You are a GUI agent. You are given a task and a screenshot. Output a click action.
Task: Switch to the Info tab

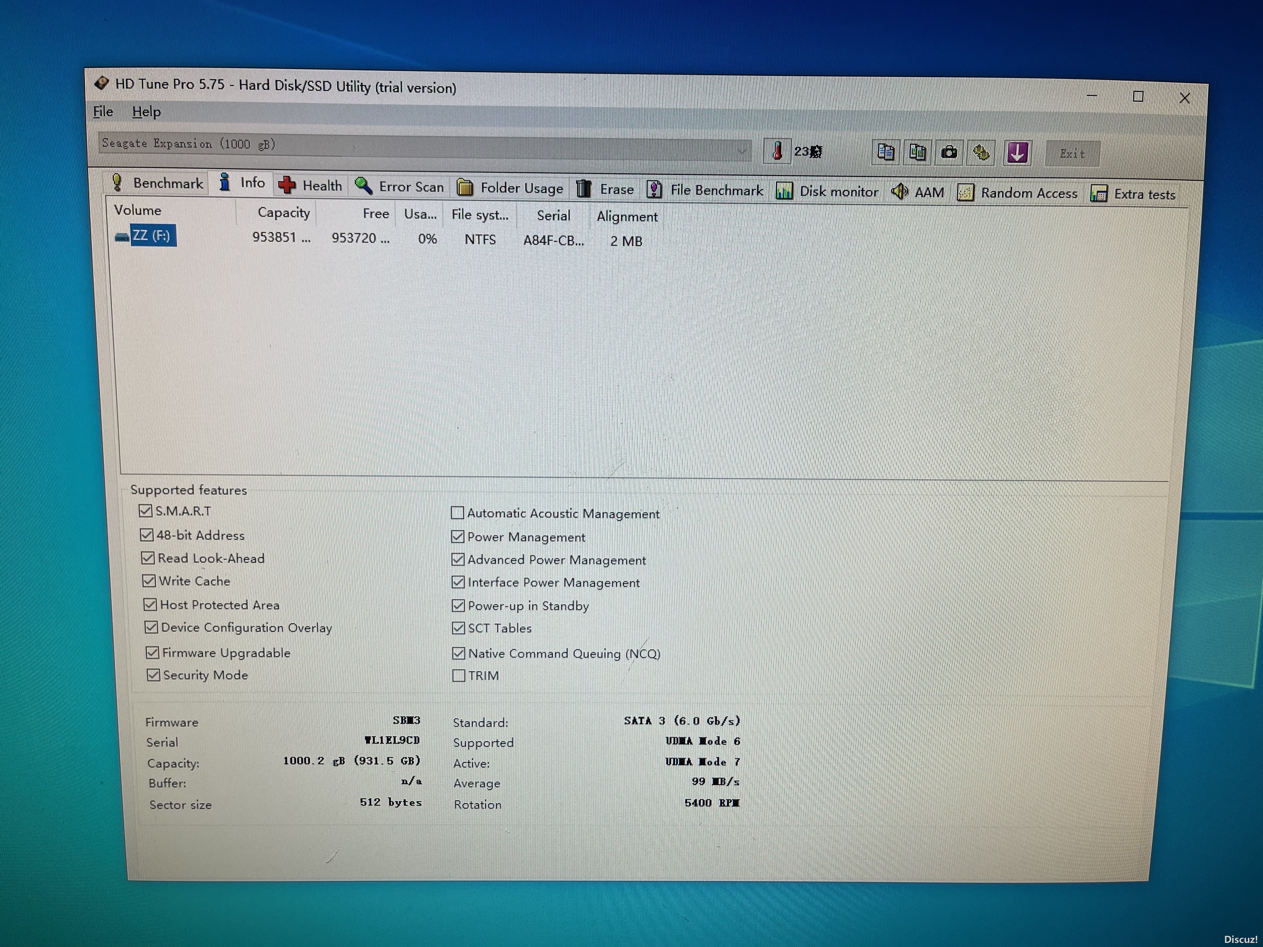242,183
